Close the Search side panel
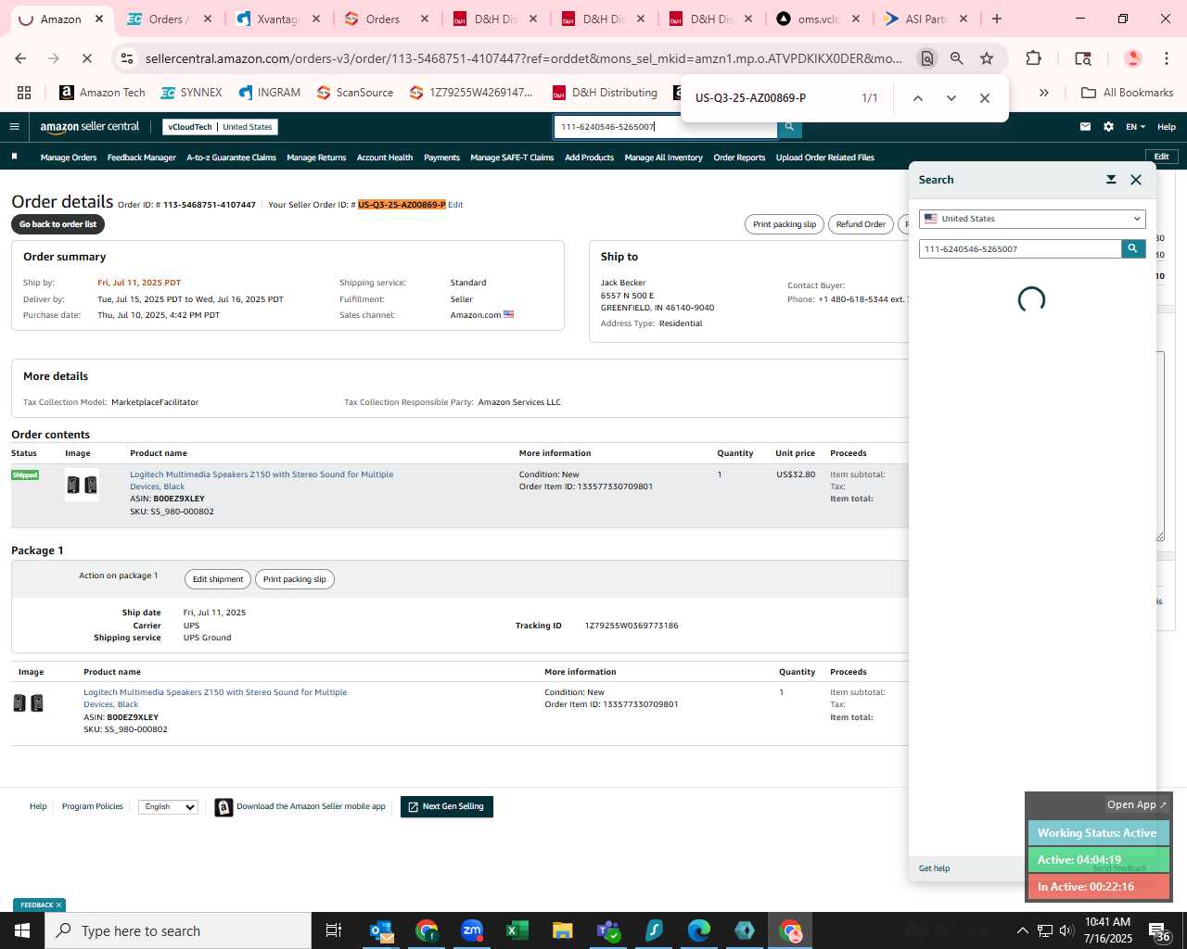1187x949 pixels. click(1136, 180)
